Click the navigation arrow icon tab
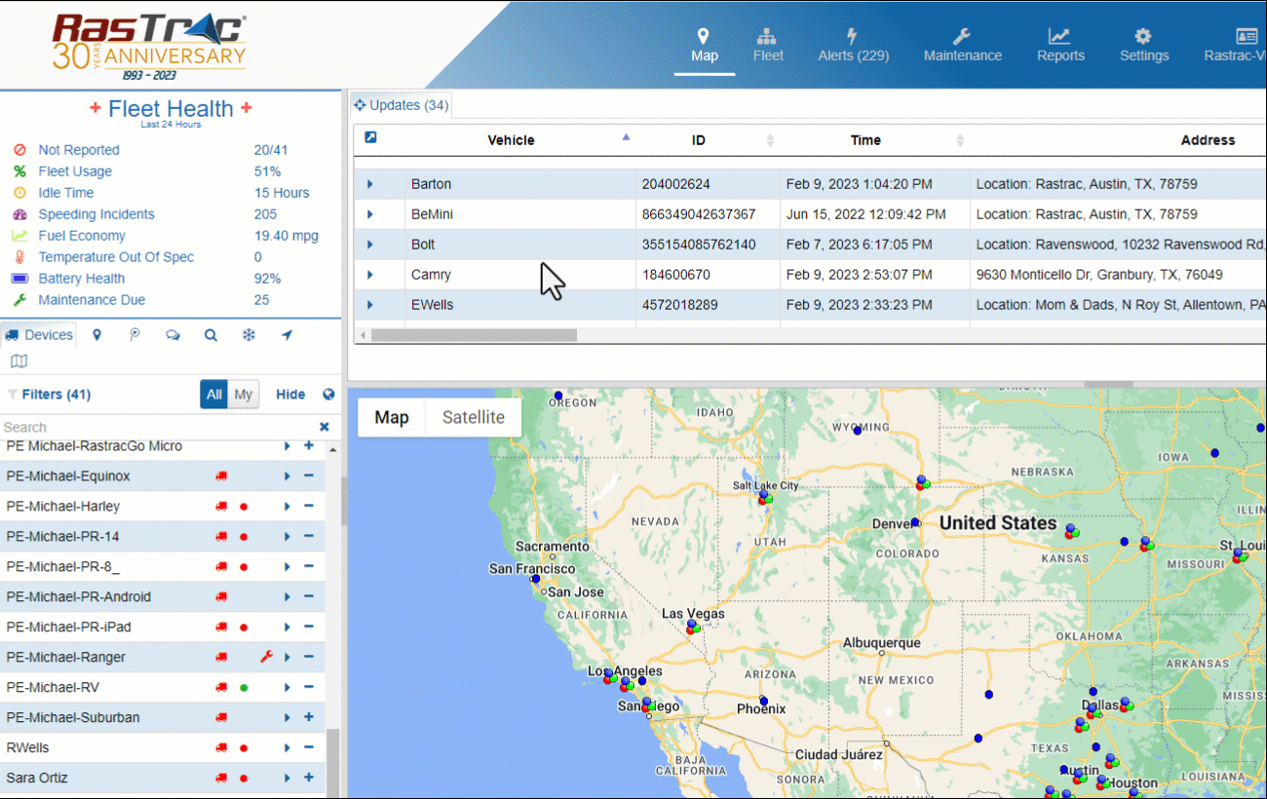 coord(287,335)
